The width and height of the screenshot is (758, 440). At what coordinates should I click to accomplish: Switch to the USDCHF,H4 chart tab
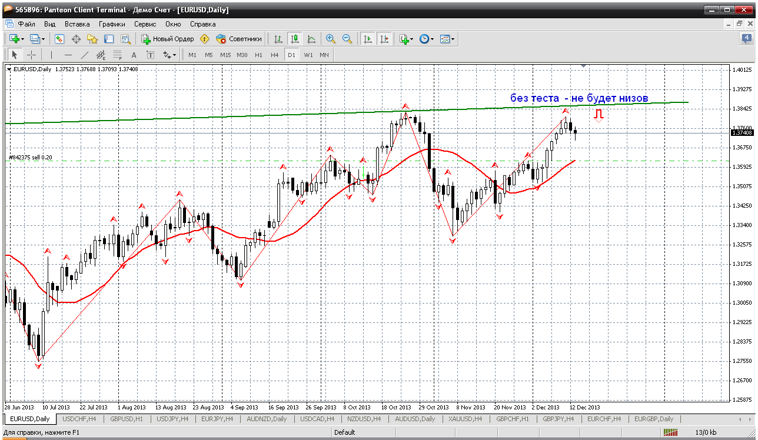pyautogui.click(x=80, y=419)
